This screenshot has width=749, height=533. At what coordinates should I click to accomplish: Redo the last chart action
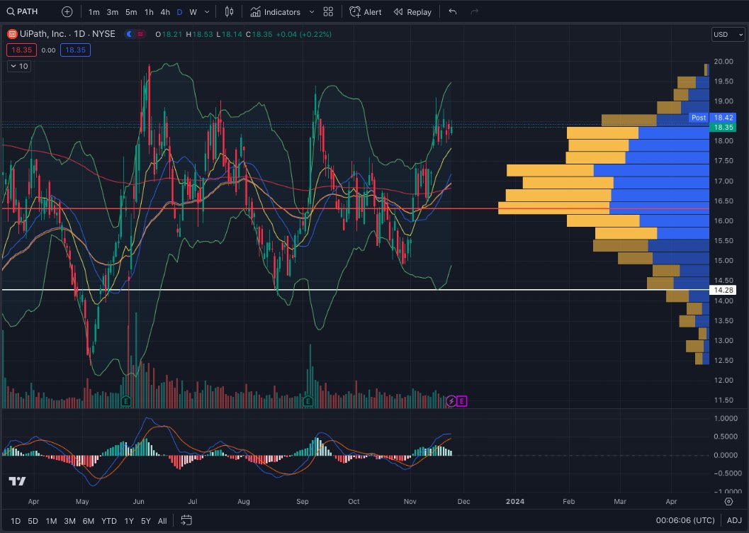(474, 12)
